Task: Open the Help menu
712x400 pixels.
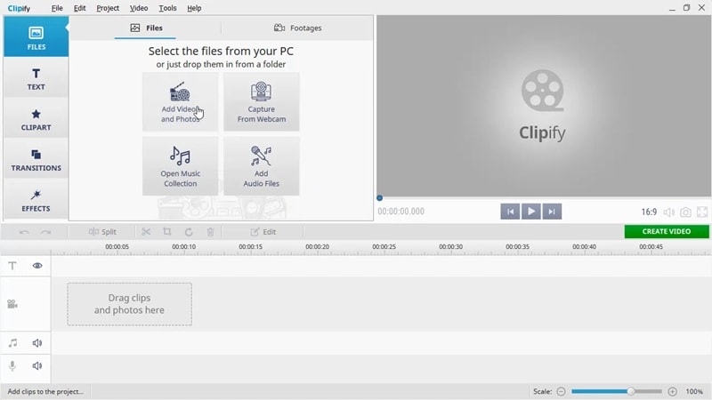Action: [x=194, y=8]
